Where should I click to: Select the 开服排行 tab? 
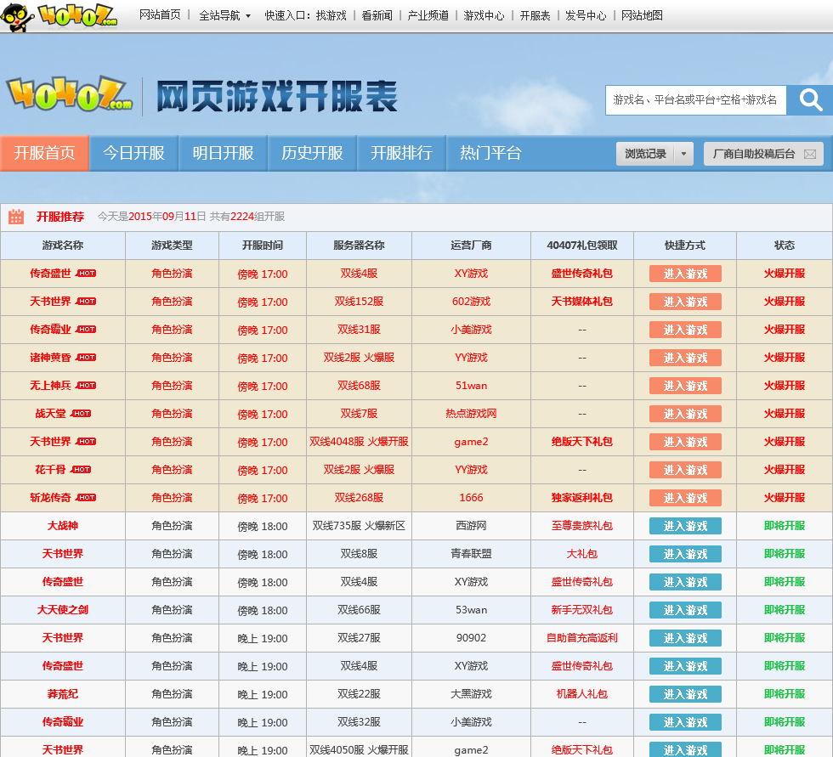coord(401,153)
